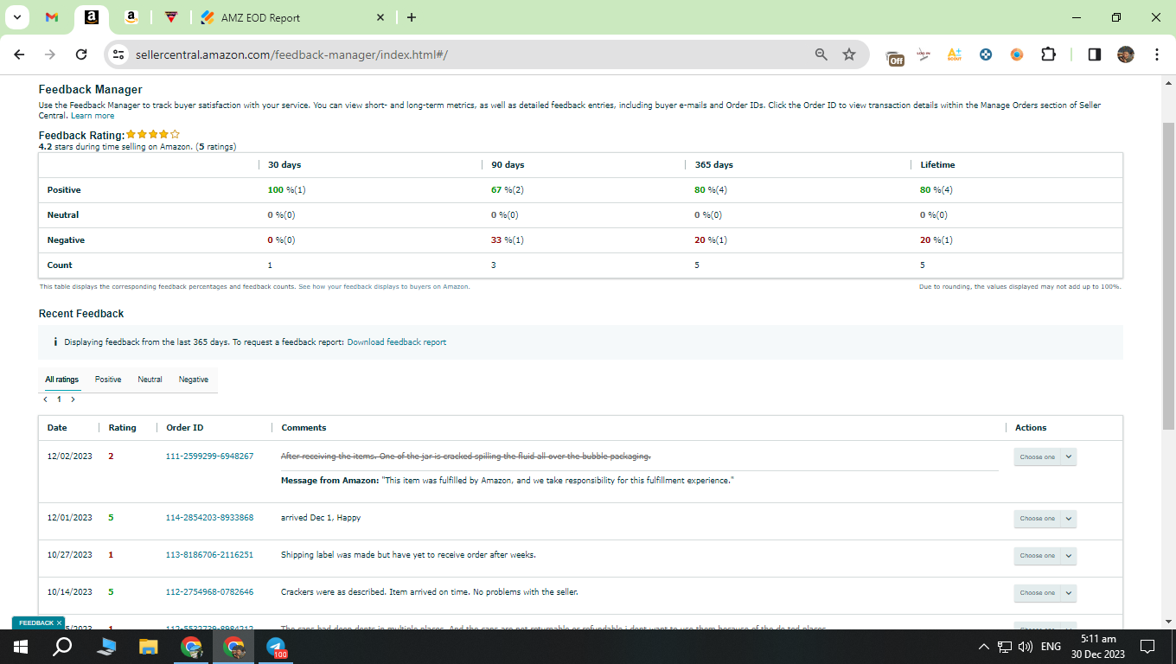The width and height of the screenshot is (1176, 664).
Task: Go to next feedback page arrow
Action: [x=73, y=399]
